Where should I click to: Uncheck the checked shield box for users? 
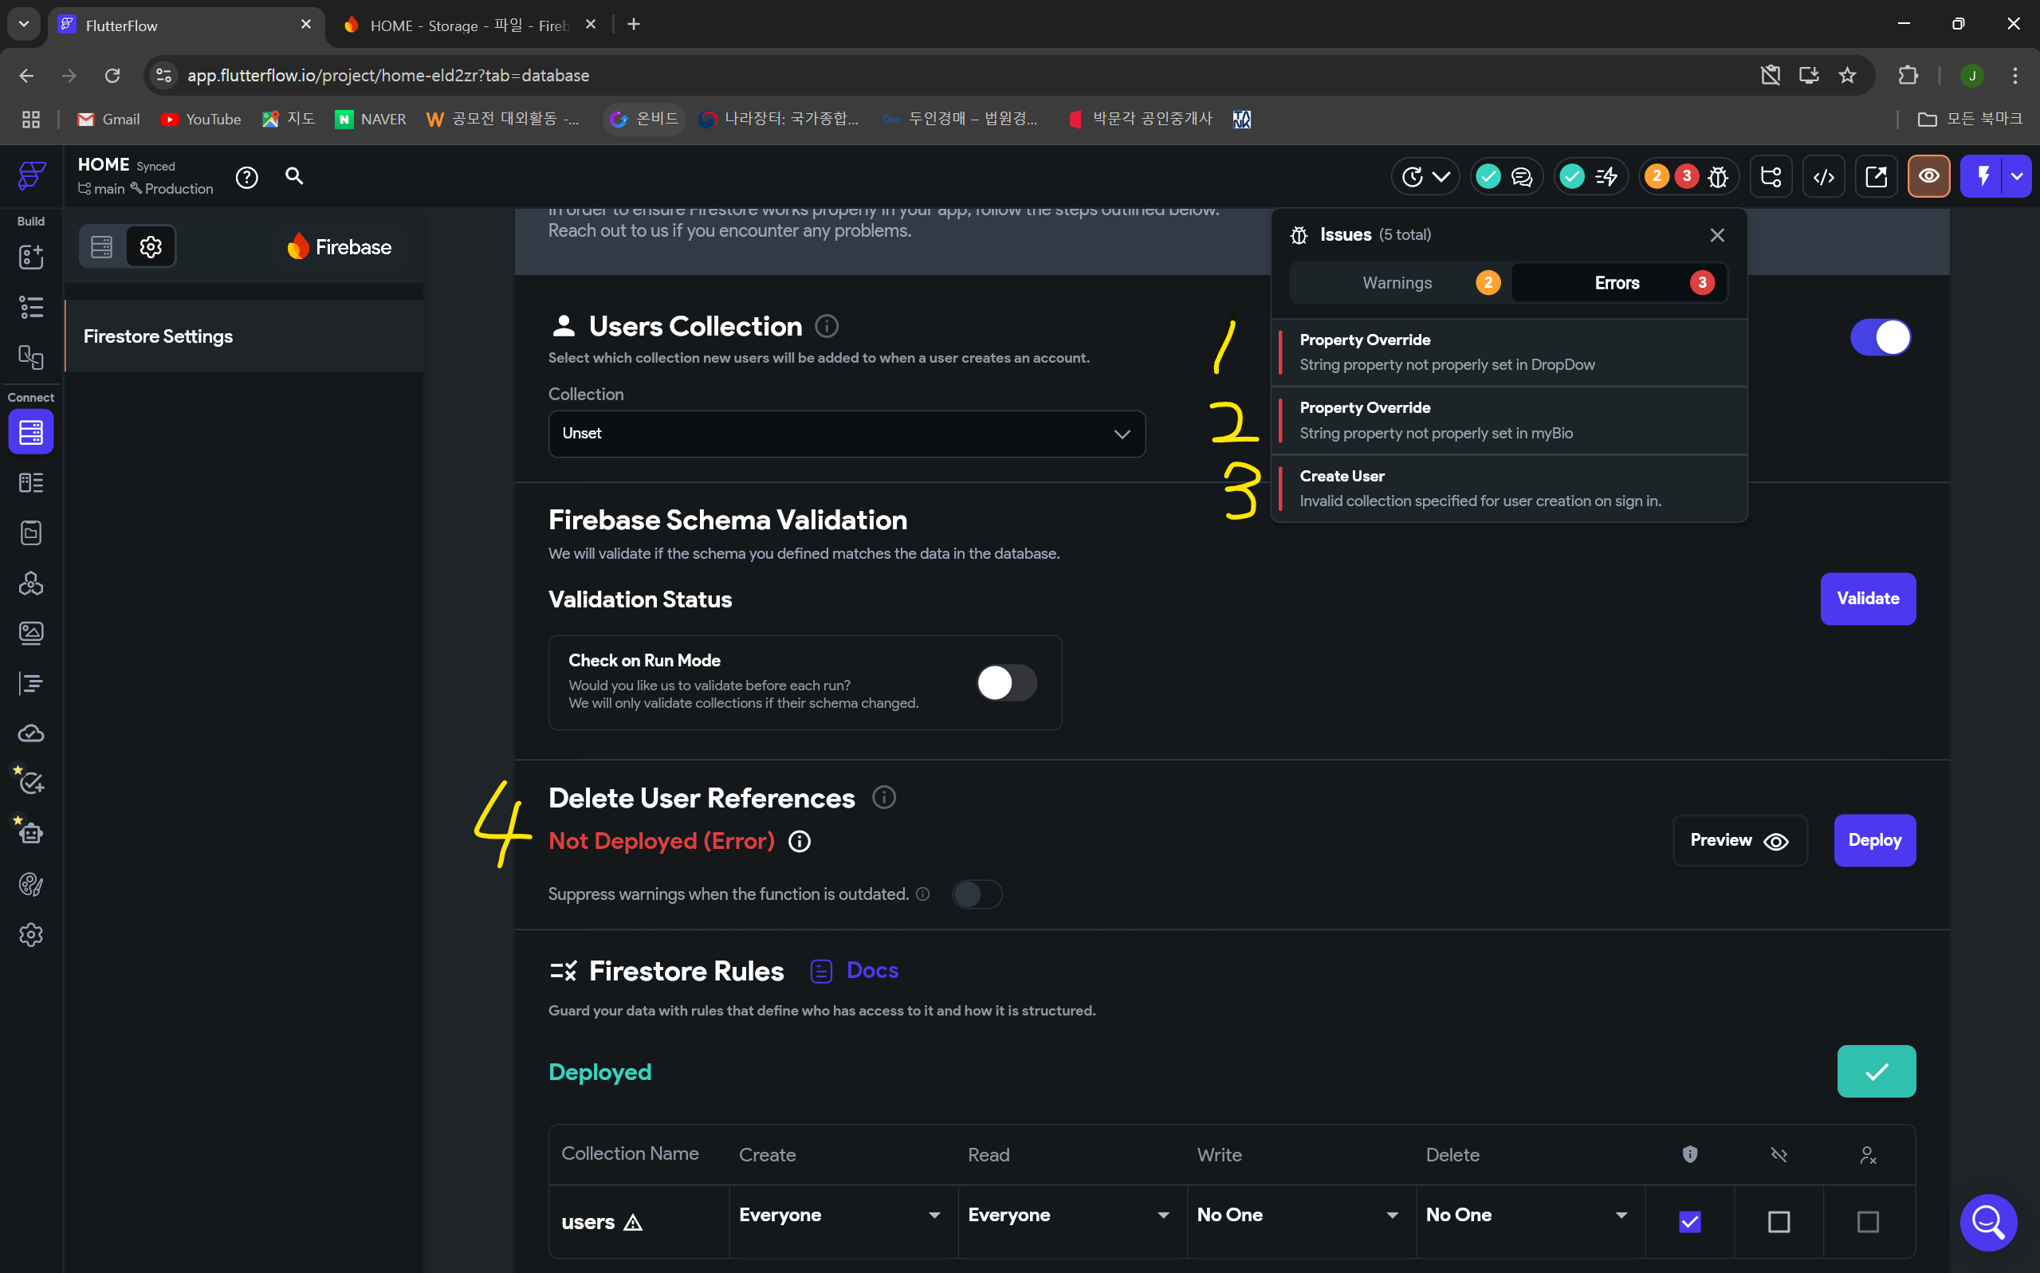click(x=1690, y=1222)
